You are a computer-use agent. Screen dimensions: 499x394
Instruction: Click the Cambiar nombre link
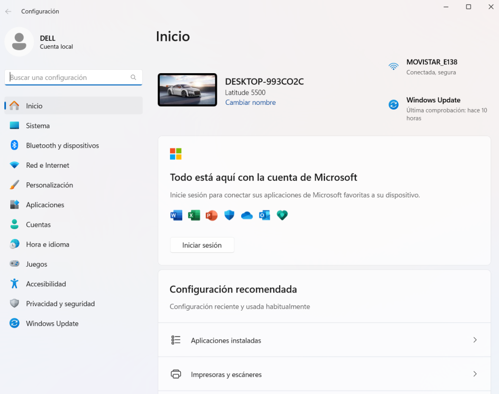[250, 102]
